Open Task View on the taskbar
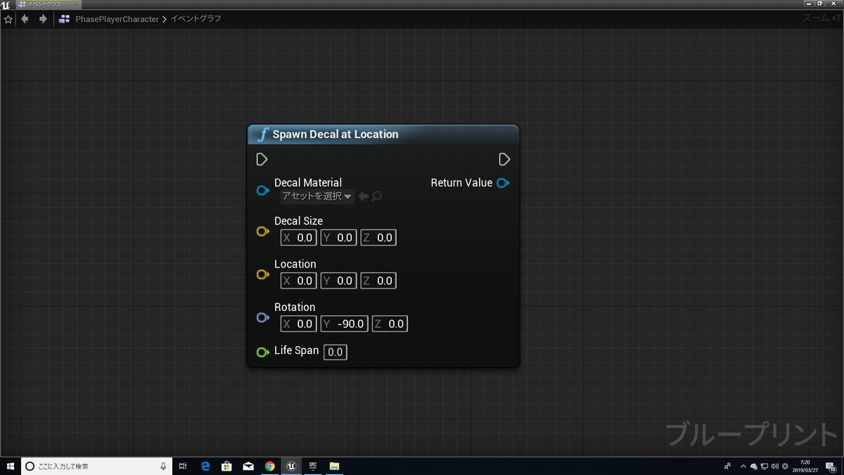 (183, 466)
